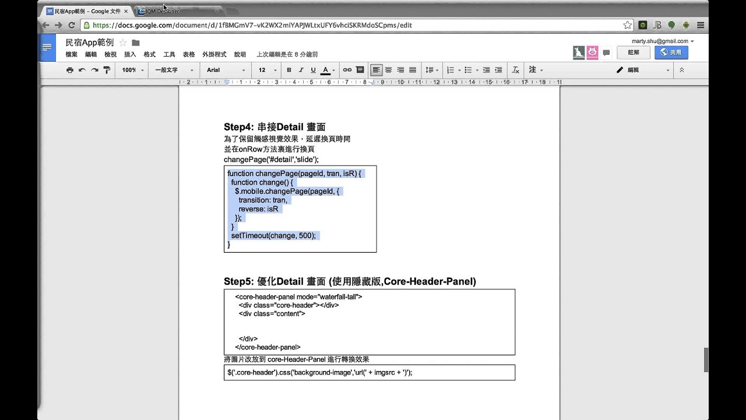Open the Docs home sidebar icon
Image resolution: width=746 pixels, height=420 pixels.
47,47
